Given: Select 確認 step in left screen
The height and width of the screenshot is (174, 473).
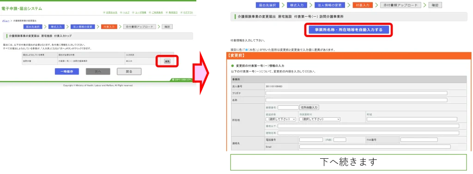Looking at the screenshot, I should 167,27.
